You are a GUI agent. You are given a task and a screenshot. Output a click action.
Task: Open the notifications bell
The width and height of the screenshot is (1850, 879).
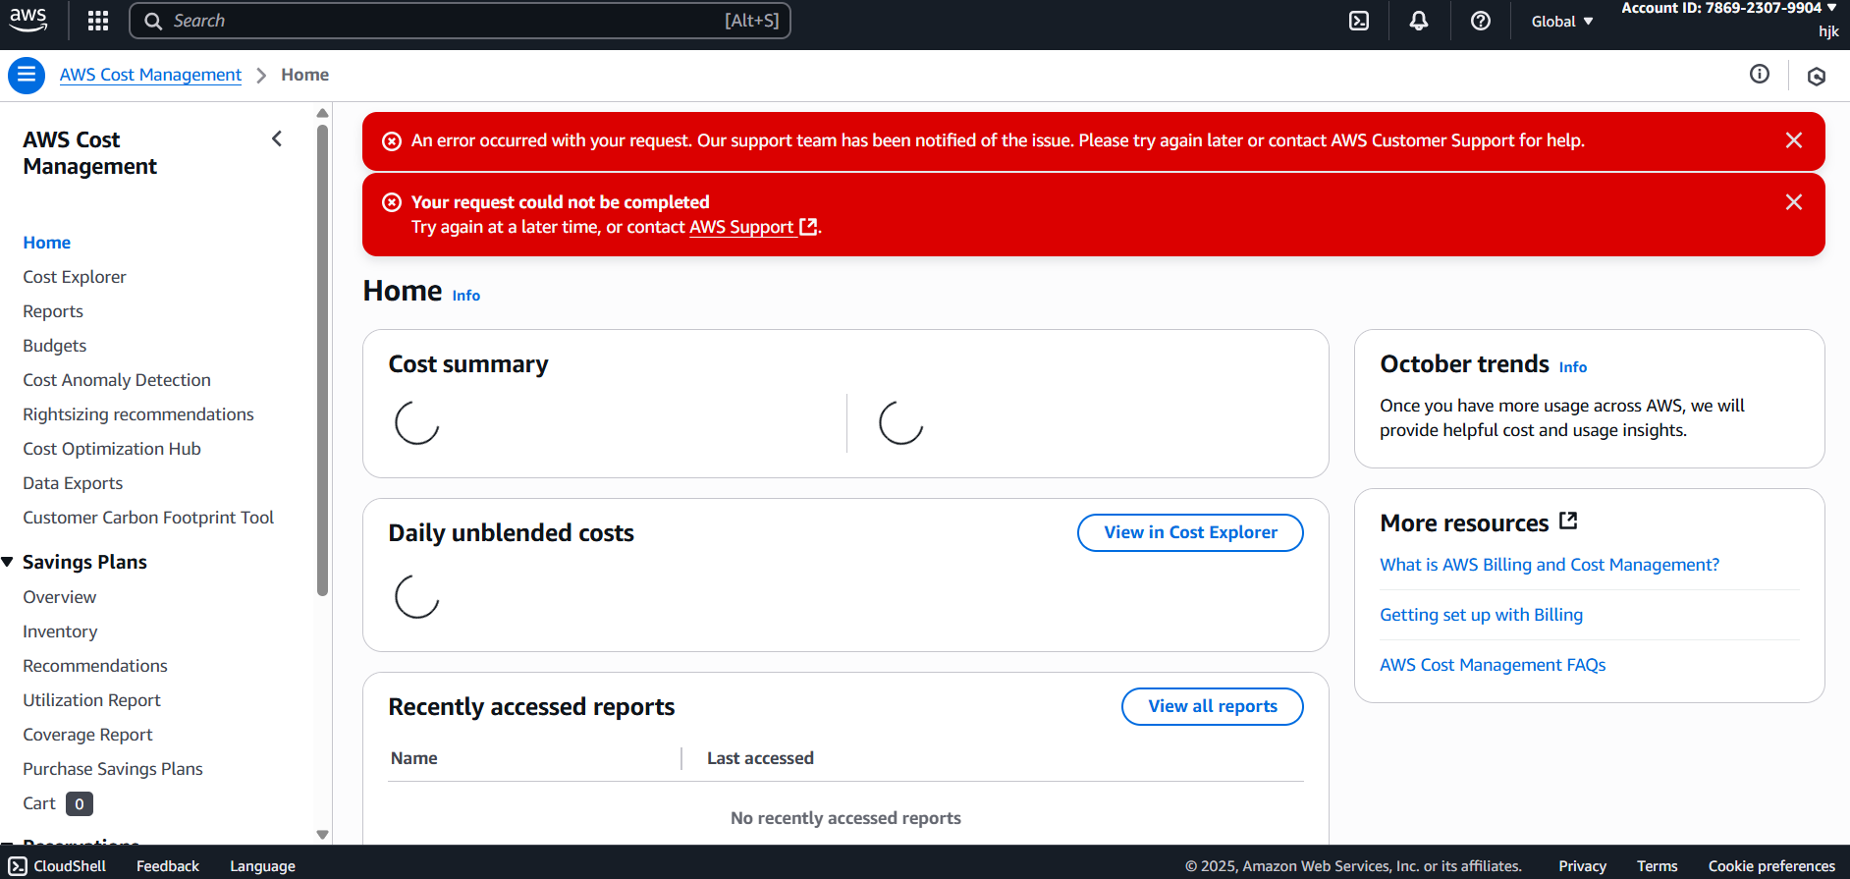click(x=1419, y=21)
